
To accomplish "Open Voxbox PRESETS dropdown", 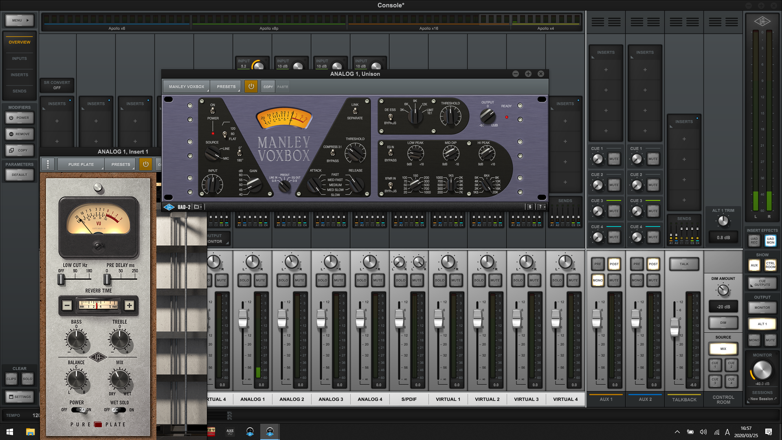I will 226,86.
